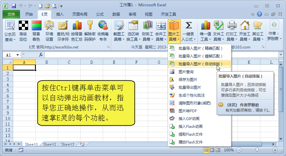286x156 pixels.
Task: Switch to the 公式 tab
Action: (100, 14)
